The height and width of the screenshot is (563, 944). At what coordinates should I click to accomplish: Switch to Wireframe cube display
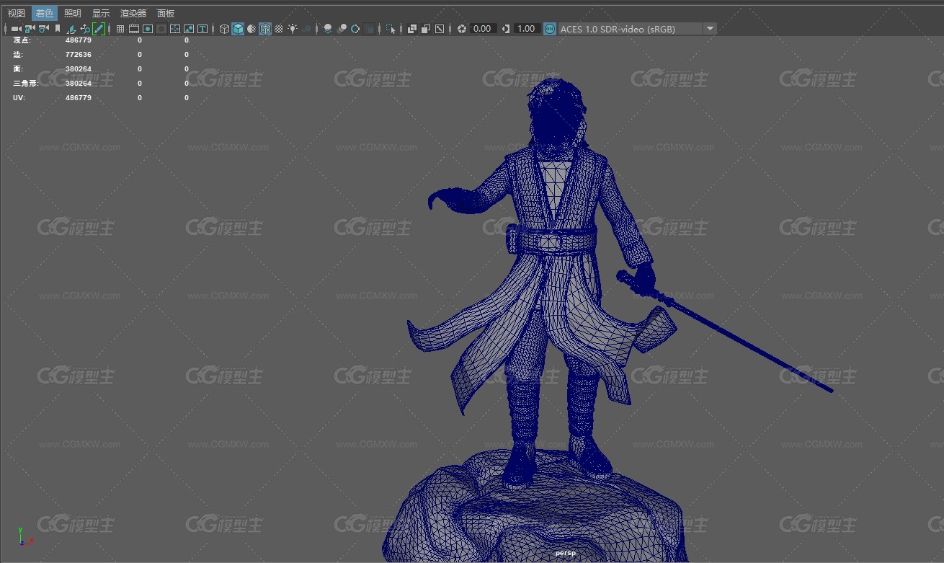224,29
